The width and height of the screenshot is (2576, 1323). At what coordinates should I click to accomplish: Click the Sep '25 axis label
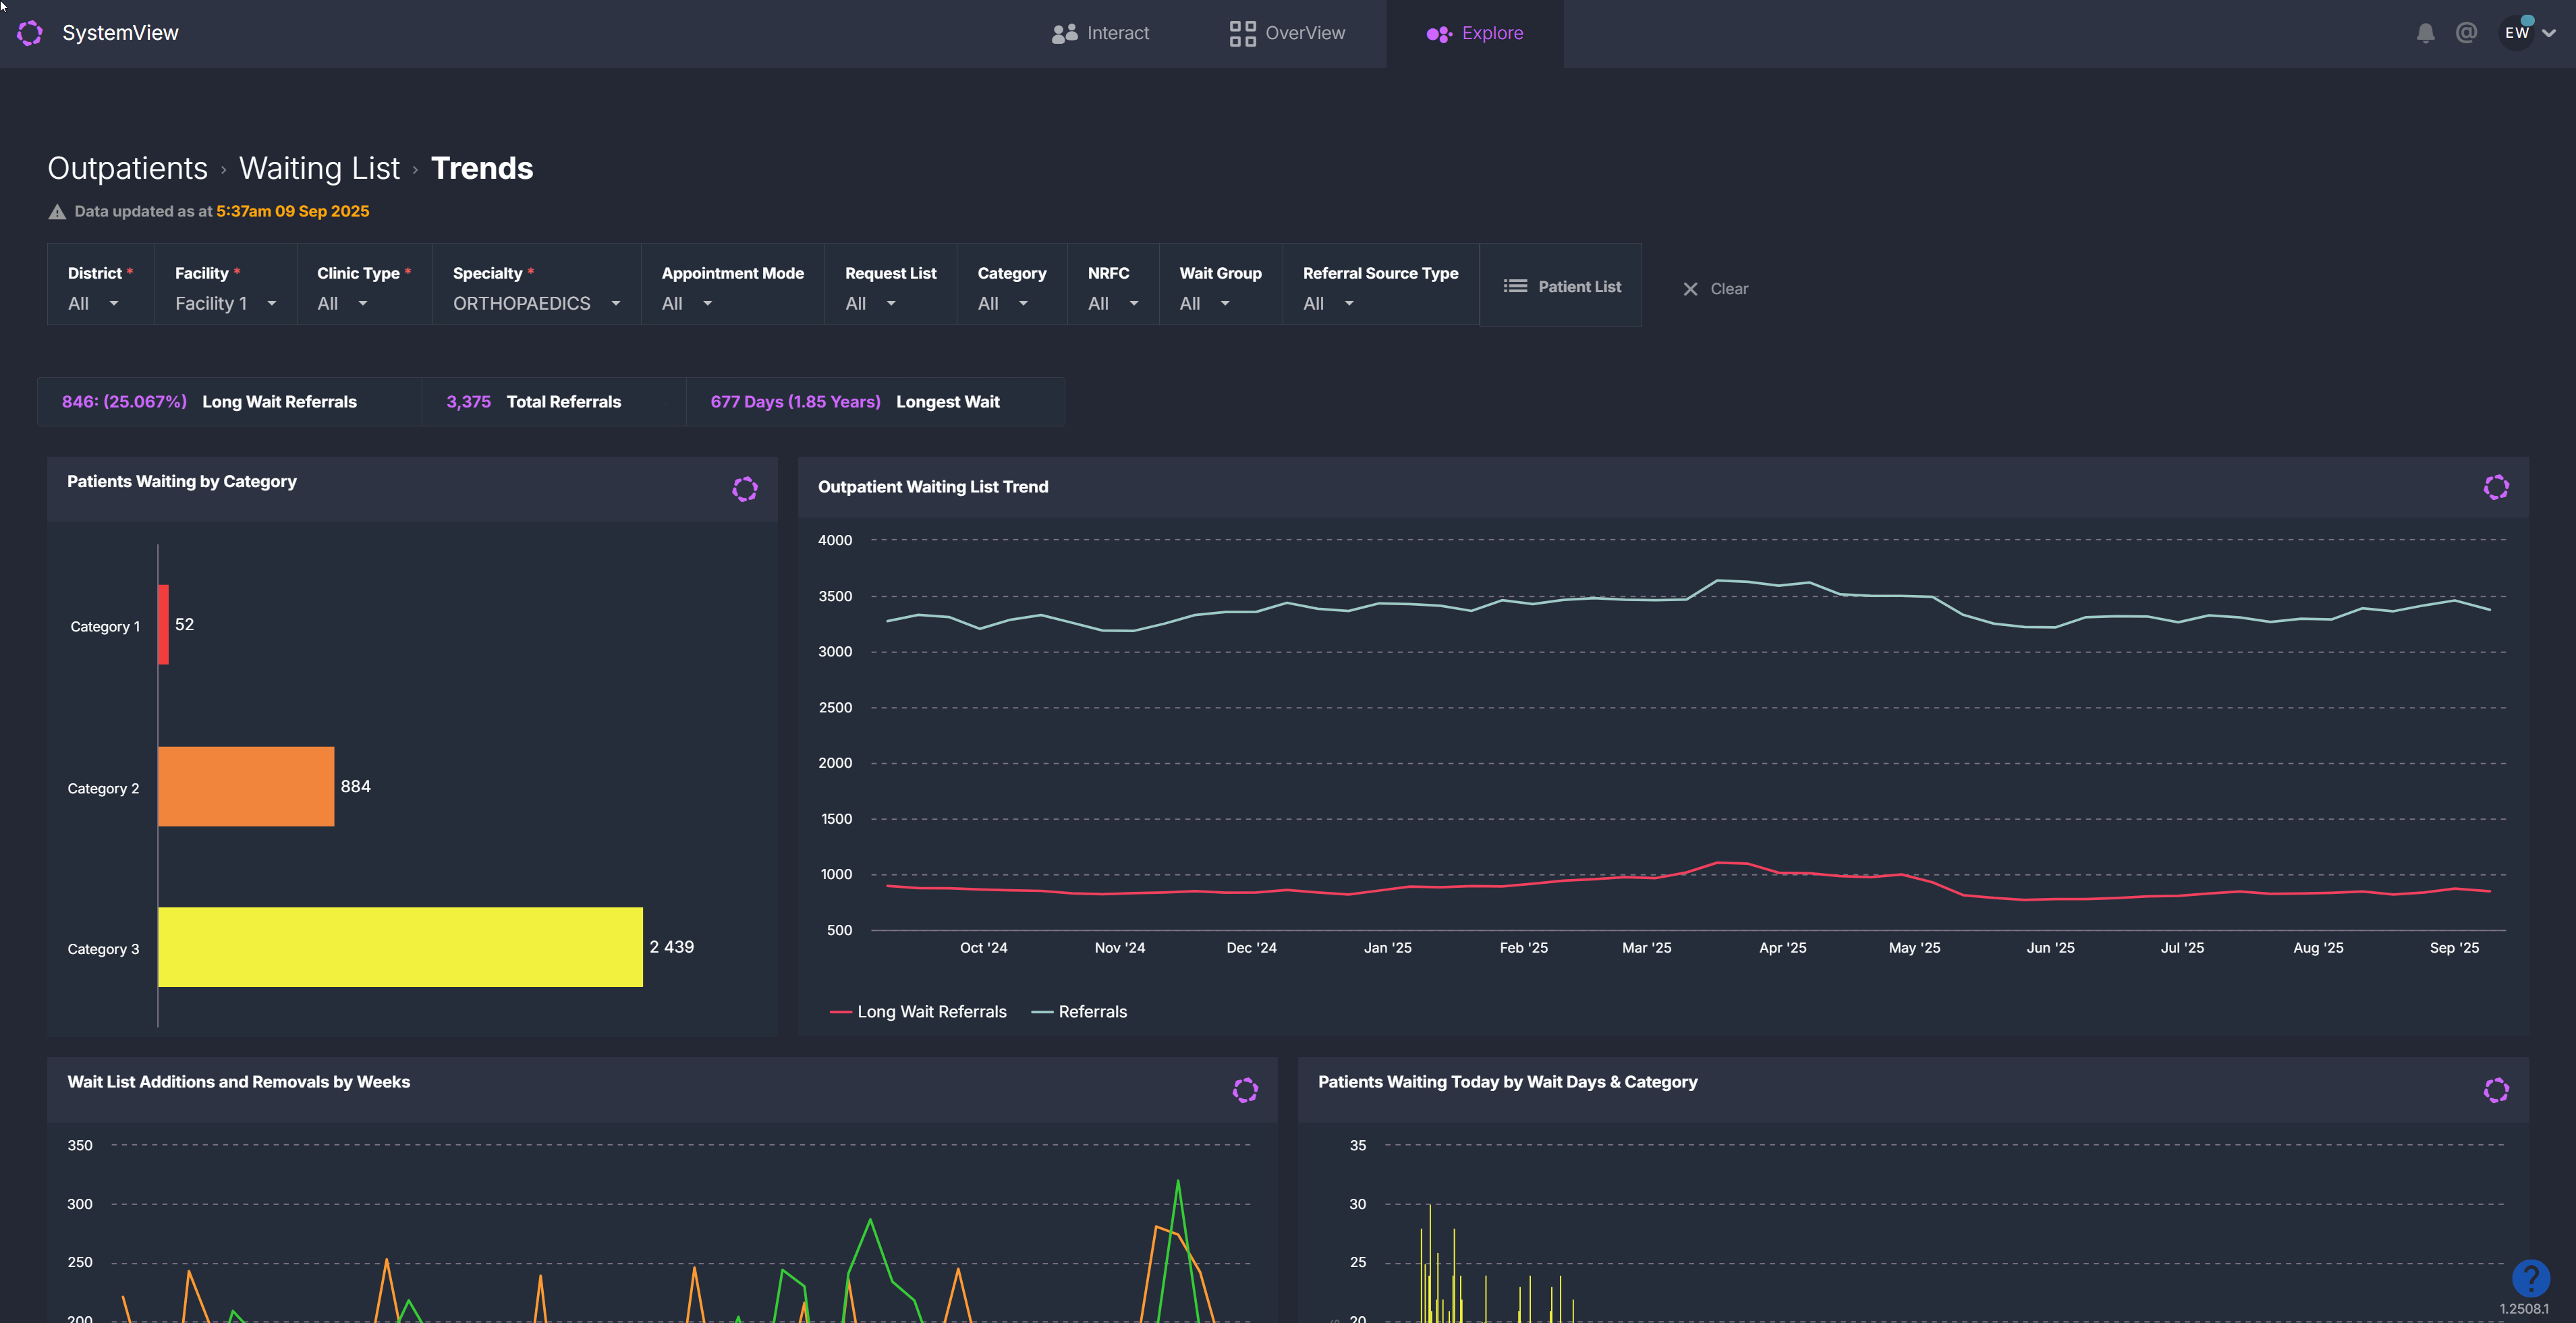pyautogui.click(x=2454, y=947)
